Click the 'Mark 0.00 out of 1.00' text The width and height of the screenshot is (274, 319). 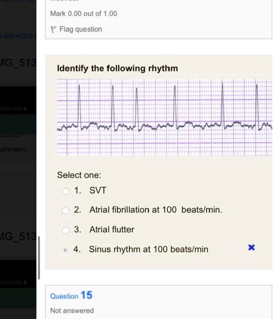click(x=84, y=14)
